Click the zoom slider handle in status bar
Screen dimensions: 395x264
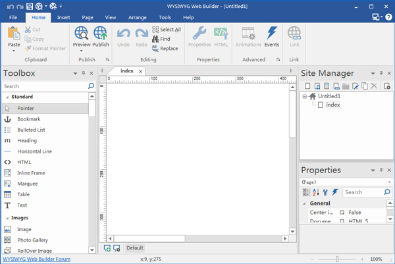coord(337,259)
